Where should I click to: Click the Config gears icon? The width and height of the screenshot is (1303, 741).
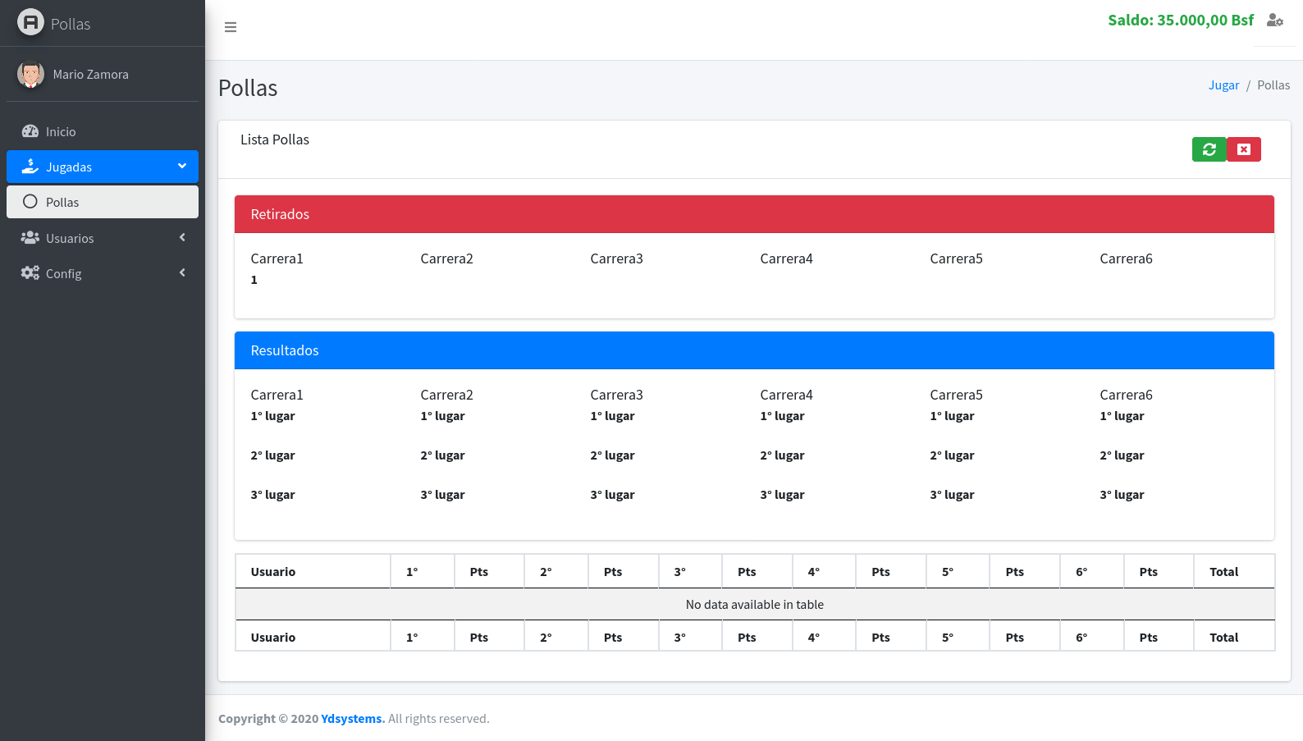[30, 273]
